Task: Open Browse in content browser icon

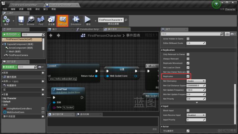Action: [31, 21]
